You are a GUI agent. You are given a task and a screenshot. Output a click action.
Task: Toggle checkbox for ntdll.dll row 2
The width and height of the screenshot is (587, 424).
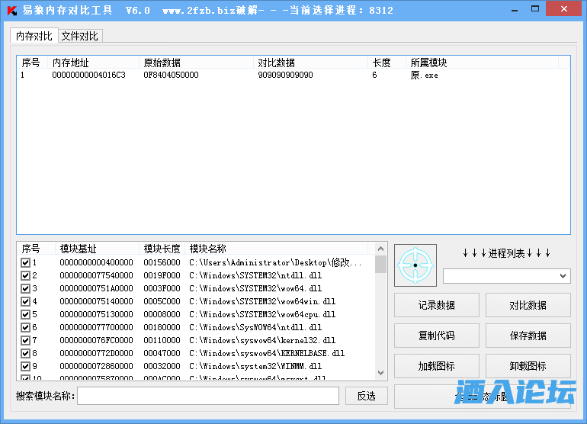click(x=25, y=276)
